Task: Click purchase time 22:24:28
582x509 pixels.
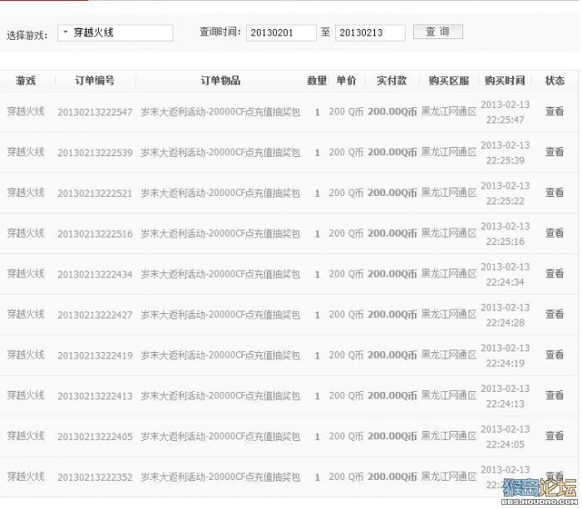Action: tap(506, 322)
